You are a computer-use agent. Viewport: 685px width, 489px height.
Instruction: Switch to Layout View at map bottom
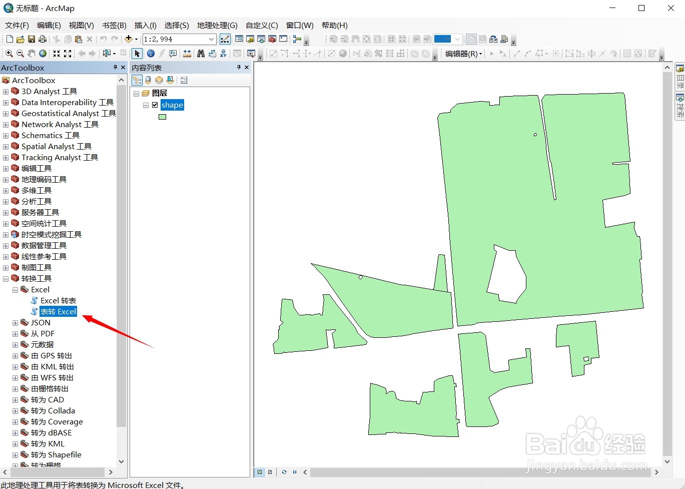pos(270,472)
